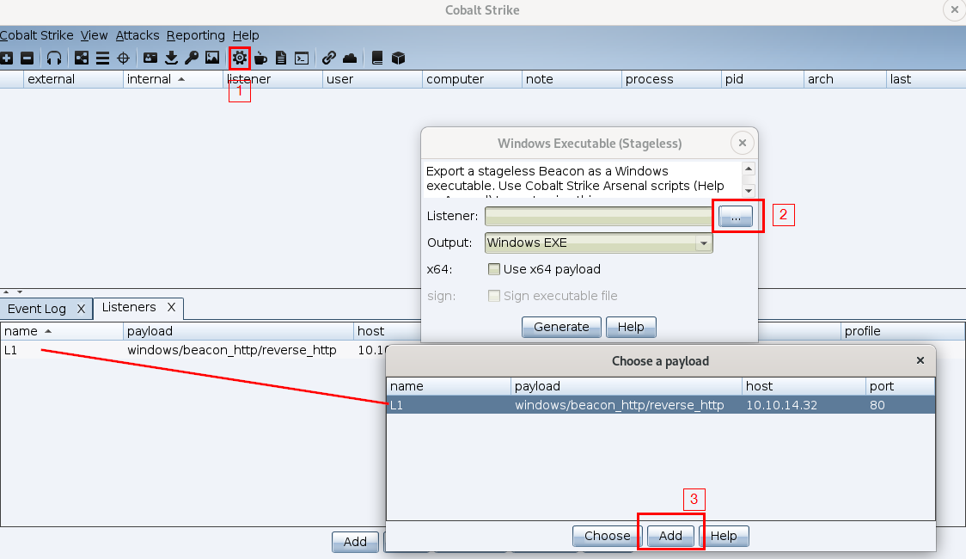
Task: Switch to Pivot Graph view icon
Action: 82,58
